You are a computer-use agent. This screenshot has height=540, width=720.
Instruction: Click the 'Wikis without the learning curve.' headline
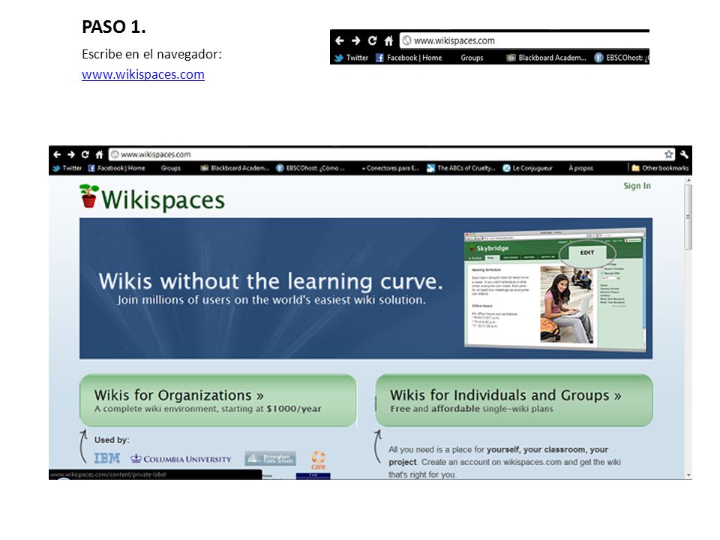point(271,281)
